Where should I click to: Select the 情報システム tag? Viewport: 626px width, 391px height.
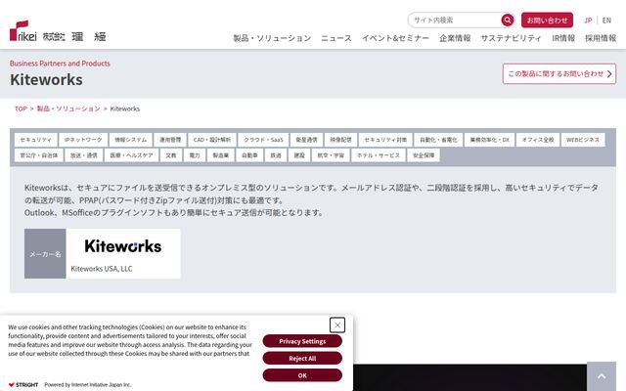click(130, 140)
